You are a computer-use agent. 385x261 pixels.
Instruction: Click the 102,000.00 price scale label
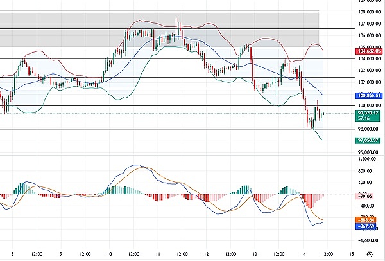point(368,82)
